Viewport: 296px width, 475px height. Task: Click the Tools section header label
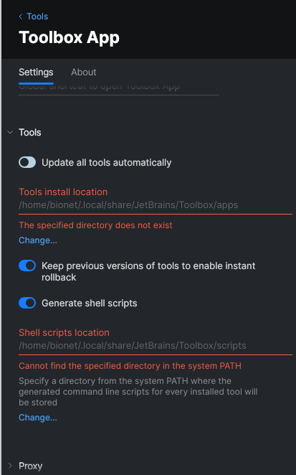click(29, 132)
